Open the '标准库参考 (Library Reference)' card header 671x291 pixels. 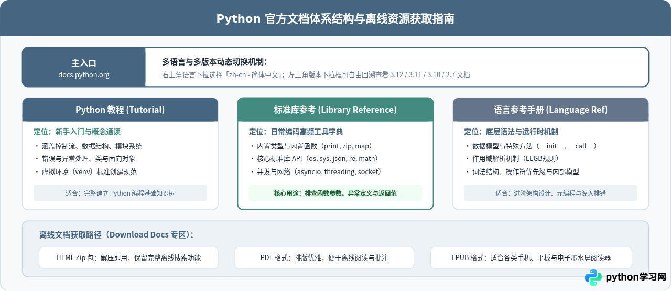pyautogui.click(x=335, y=110)
